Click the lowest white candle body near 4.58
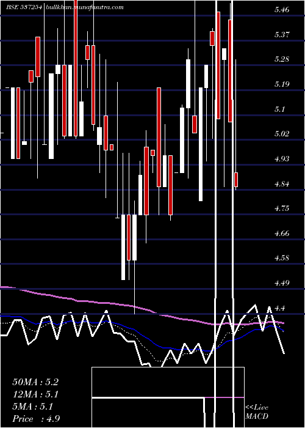Screen dimensions: 305x428 [x=123, y=247]
